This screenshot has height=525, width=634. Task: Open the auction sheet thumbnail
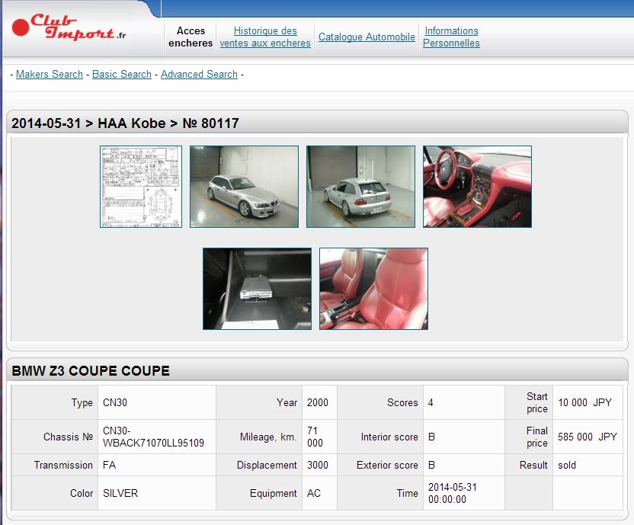click(141, 187)
